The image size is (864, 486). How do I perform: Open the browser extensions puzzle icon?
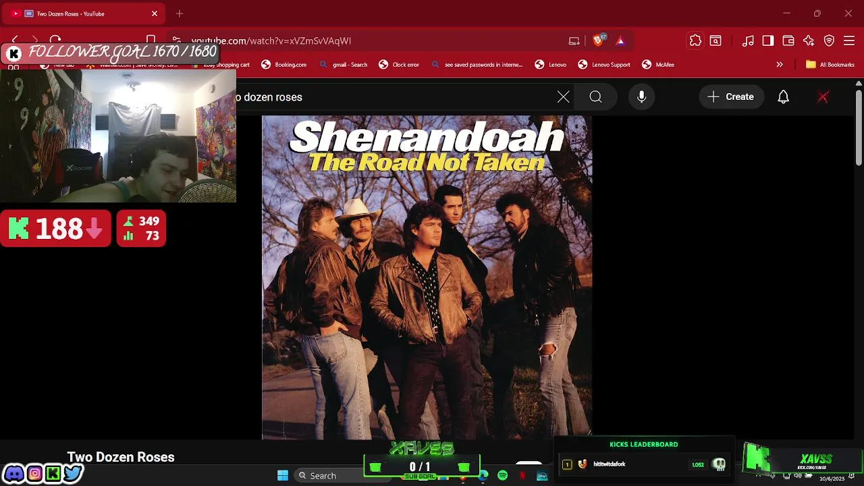(695, 40)
